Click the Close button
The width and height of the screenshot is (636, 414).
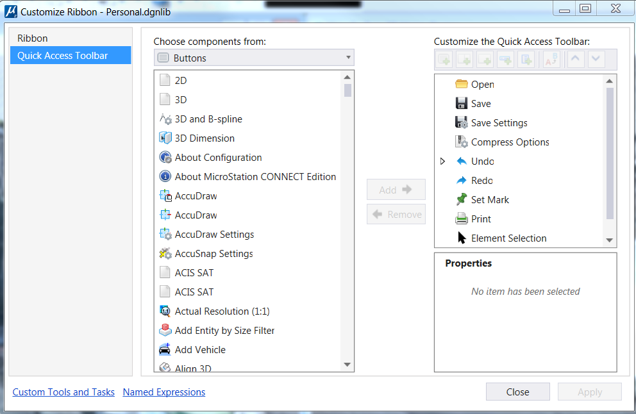[517, 392]
